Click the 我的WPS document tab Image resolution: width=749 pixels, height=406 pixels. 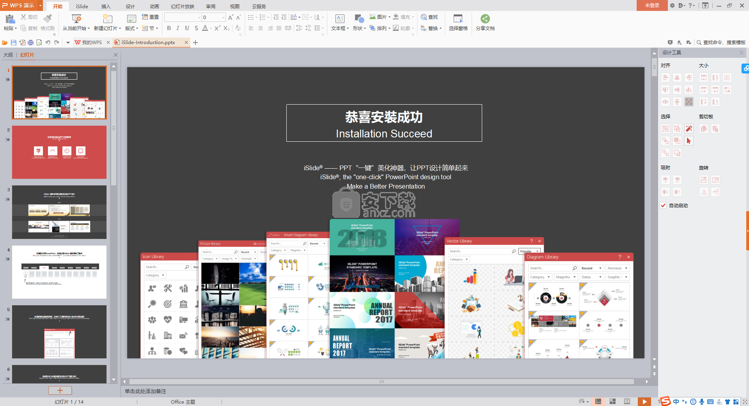coord(92,42)
